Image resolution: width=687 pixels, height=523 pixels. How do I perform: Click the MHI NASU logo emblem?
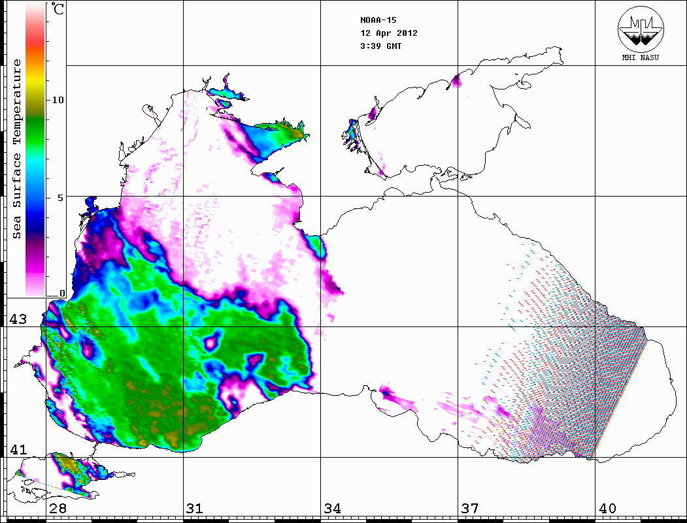click(641, 29)
